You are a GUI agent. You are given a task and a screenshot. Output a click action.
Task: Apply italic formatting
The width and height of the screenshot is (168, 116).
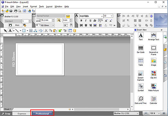86,21
